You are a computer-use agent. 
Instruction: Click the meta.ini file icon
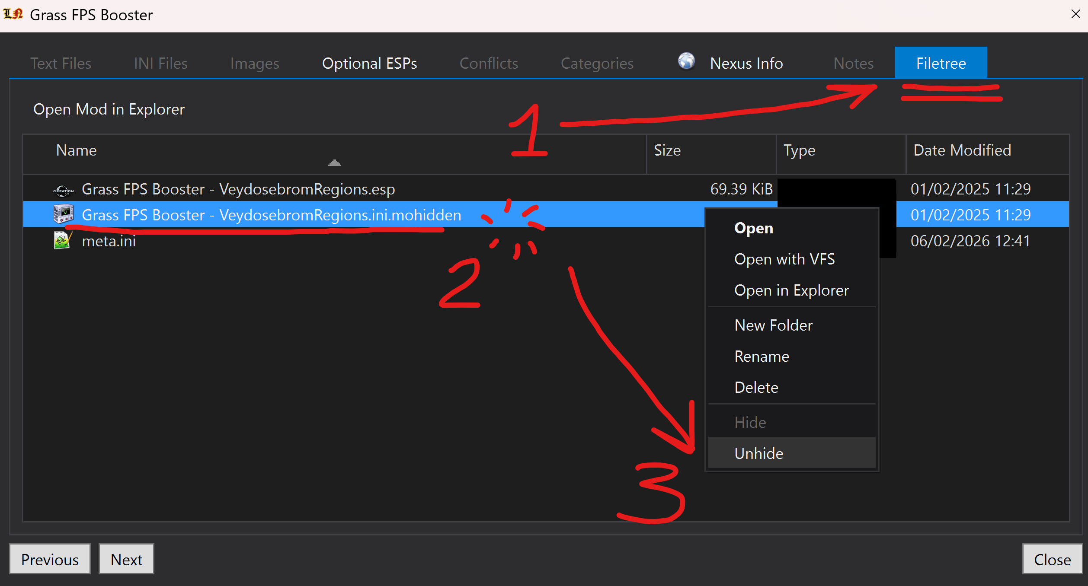tap(62, 241)
